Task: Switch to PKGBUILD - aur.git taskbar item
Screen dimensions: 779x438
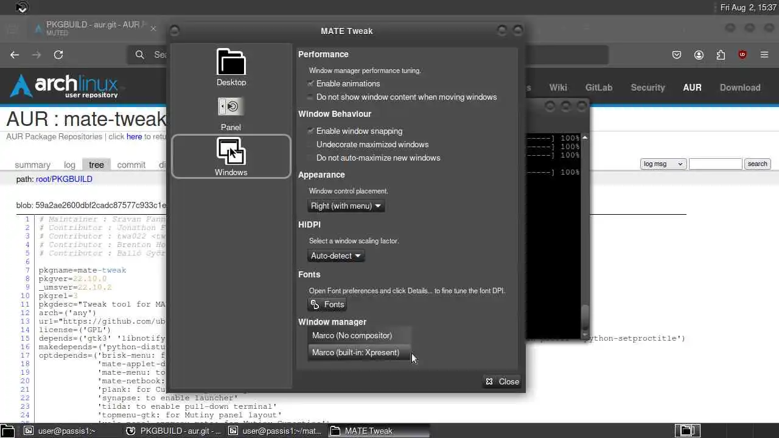Action: tap(173, 431)
